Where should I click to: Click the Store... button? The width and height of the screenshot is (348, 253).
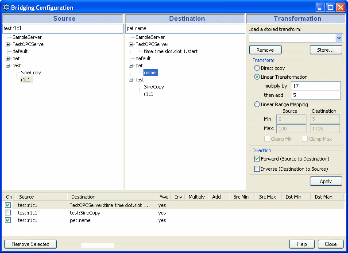pos(326,50)
